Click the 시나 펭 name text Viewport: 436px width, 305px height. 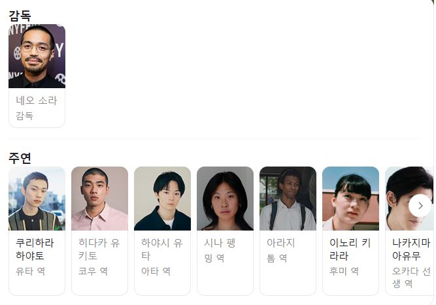(220, 243)
